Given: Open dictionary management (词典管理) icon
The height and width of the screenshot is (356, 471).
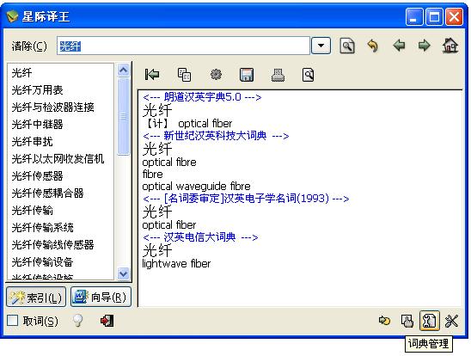Looking at the screenshot, I should click(429, 321).
